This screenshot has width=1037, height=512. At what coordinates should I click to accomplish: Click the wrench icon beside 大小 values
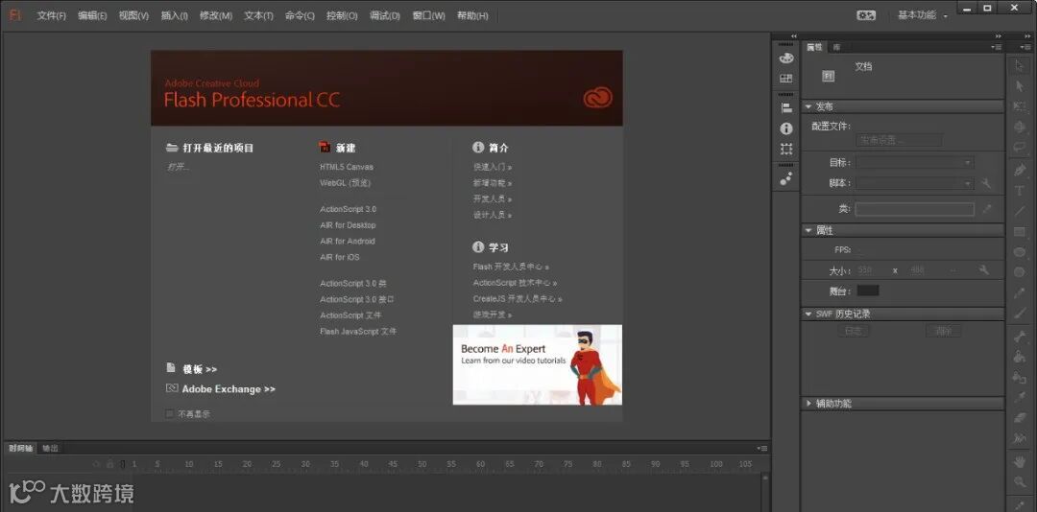[984, 269]
